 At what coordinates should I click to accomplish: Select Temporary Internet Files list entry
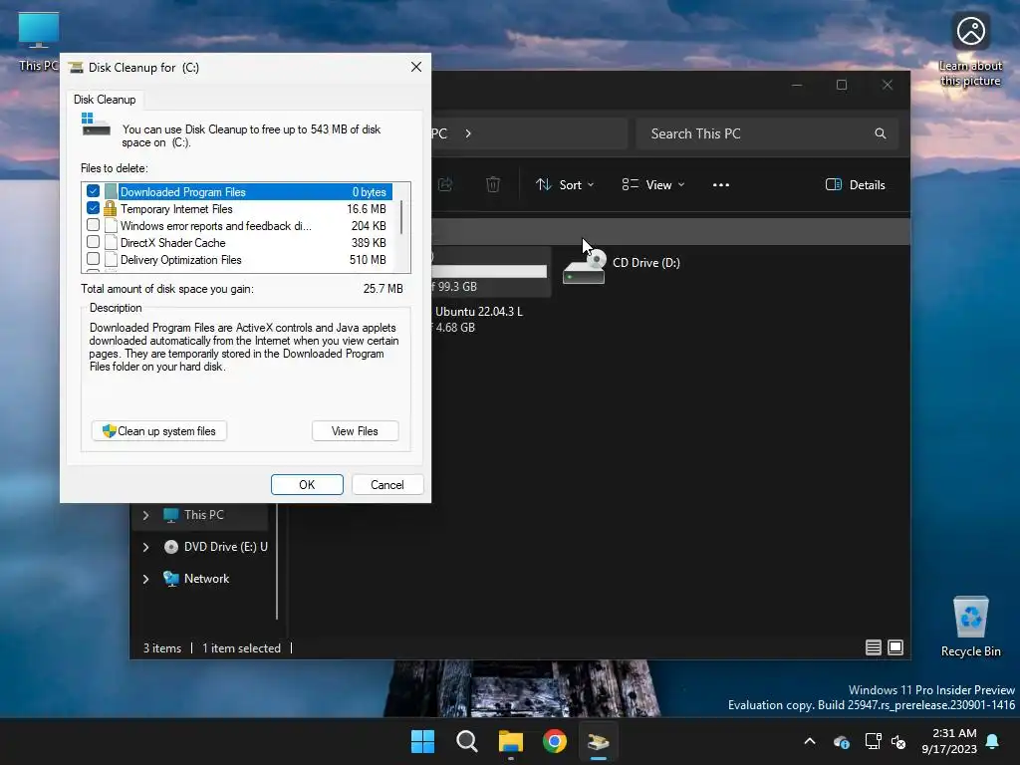point(246,209)
